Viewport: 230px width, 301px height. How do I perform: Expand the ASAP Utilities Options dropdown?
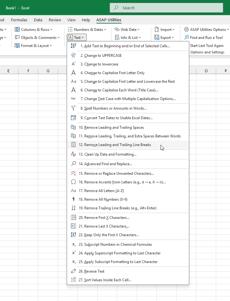point(207,30)
